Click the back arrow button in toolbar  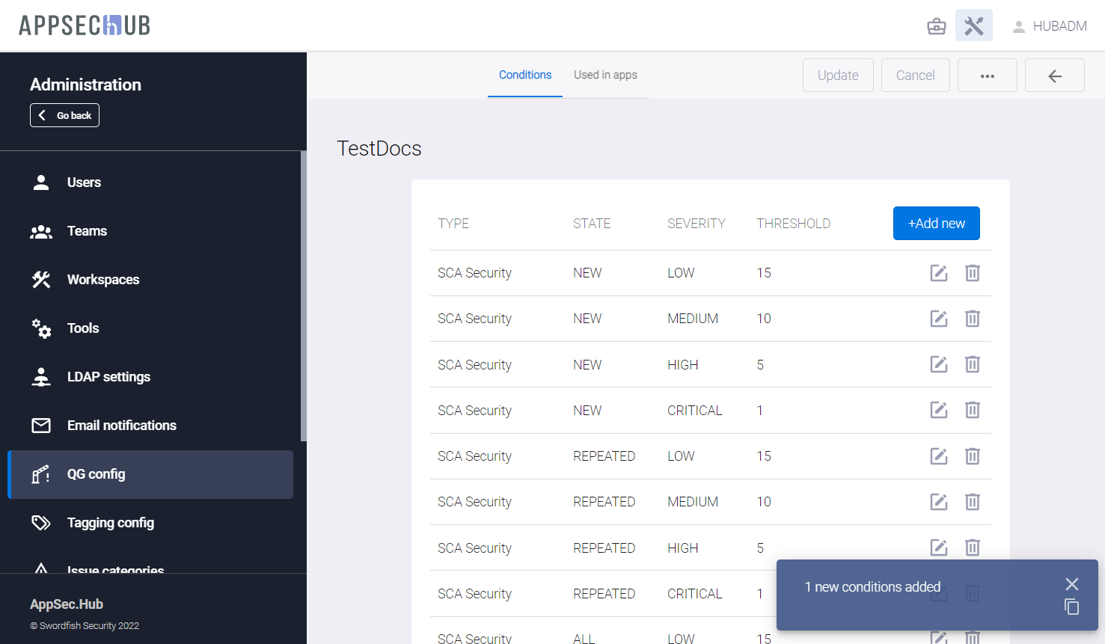click(x=1054, y=76)
